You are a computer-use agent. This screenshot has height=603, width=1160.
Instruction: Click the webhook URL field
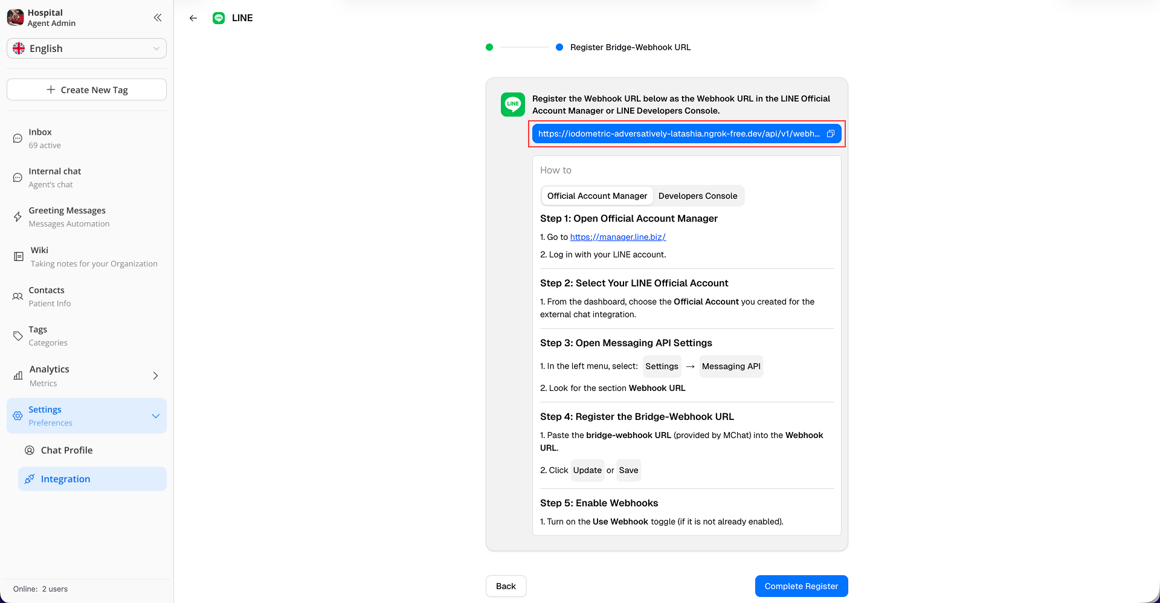[x=677, y=134]
